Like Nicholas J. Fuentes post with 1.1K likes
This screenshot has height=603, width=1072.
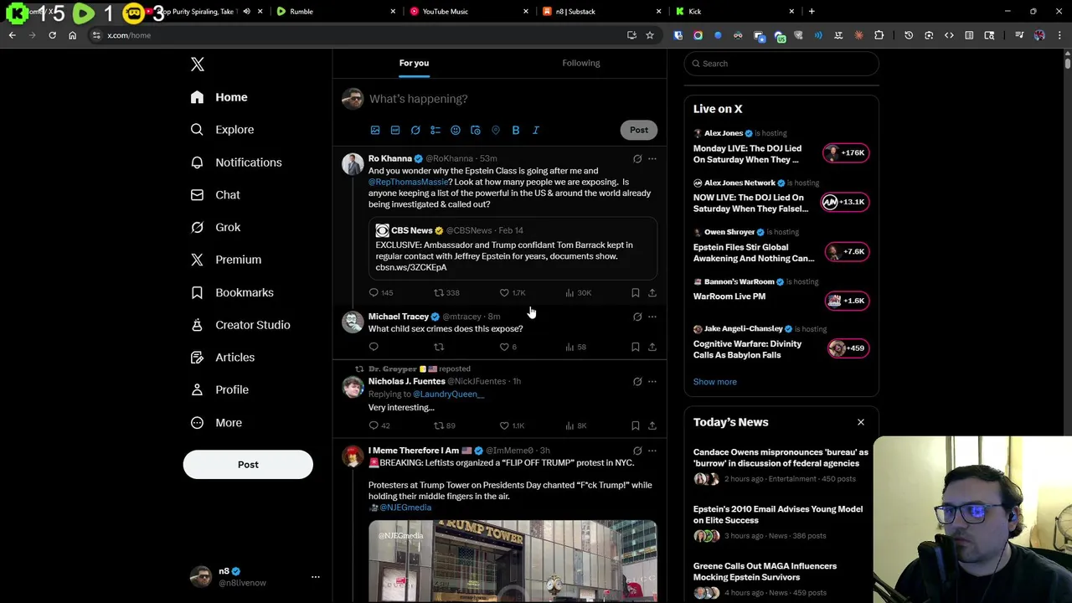click(x=504, y=425)
